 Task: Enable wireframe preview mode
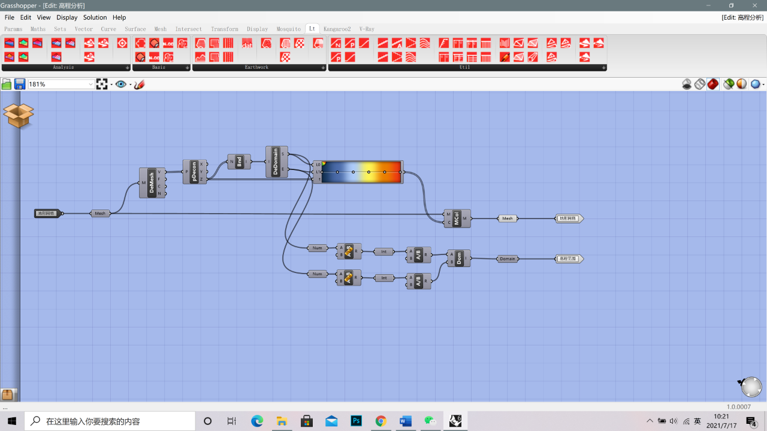[700, 84]
